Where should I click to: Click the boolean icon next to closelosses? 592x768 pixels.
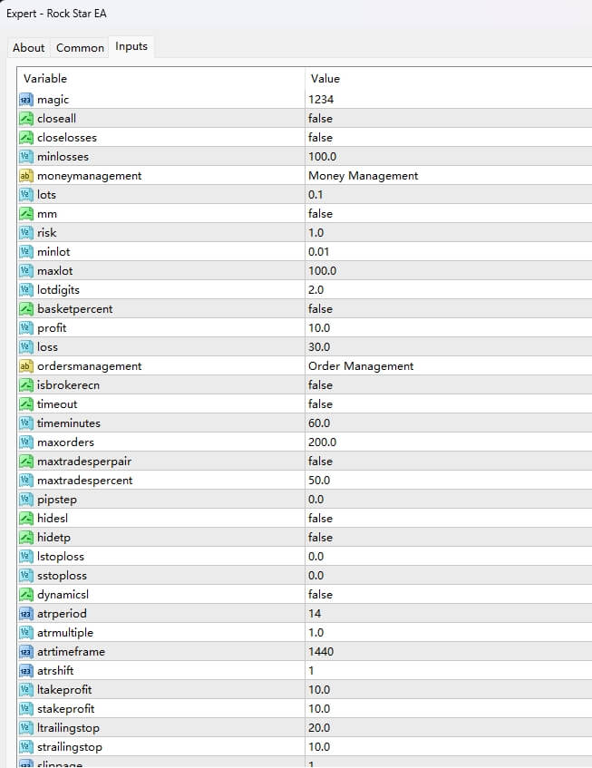pos(26,138)
